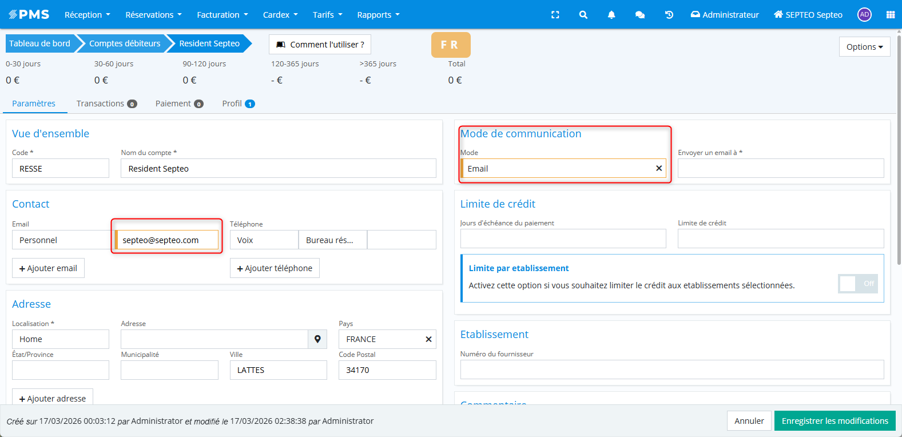Click the Limite de crédit input field
Viewport: 902px width, 437px height.
(x=780, y=239)
